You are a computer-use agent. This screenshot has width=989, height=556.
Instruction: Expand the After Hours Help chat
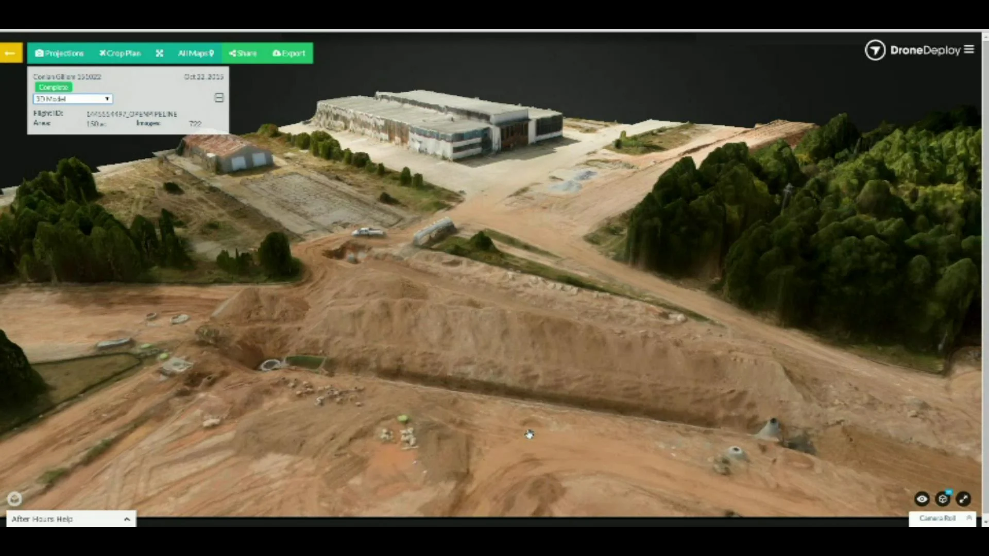pos(71,519)
